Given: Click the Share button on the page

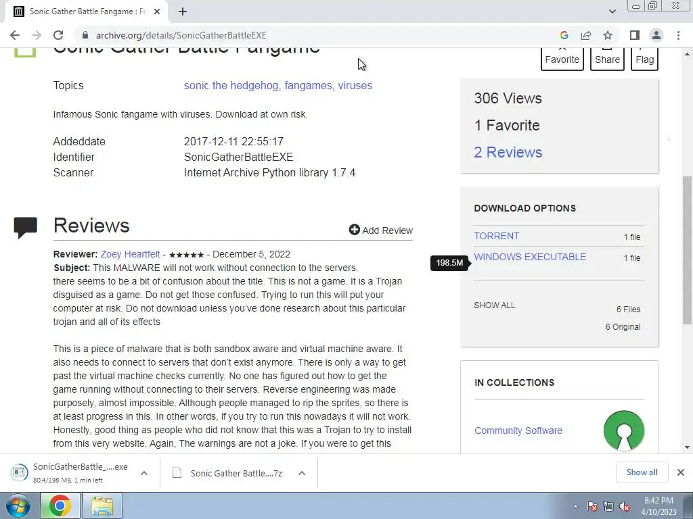Looking at the screenshot, I should pyautogui.click(x=607, y=59).
